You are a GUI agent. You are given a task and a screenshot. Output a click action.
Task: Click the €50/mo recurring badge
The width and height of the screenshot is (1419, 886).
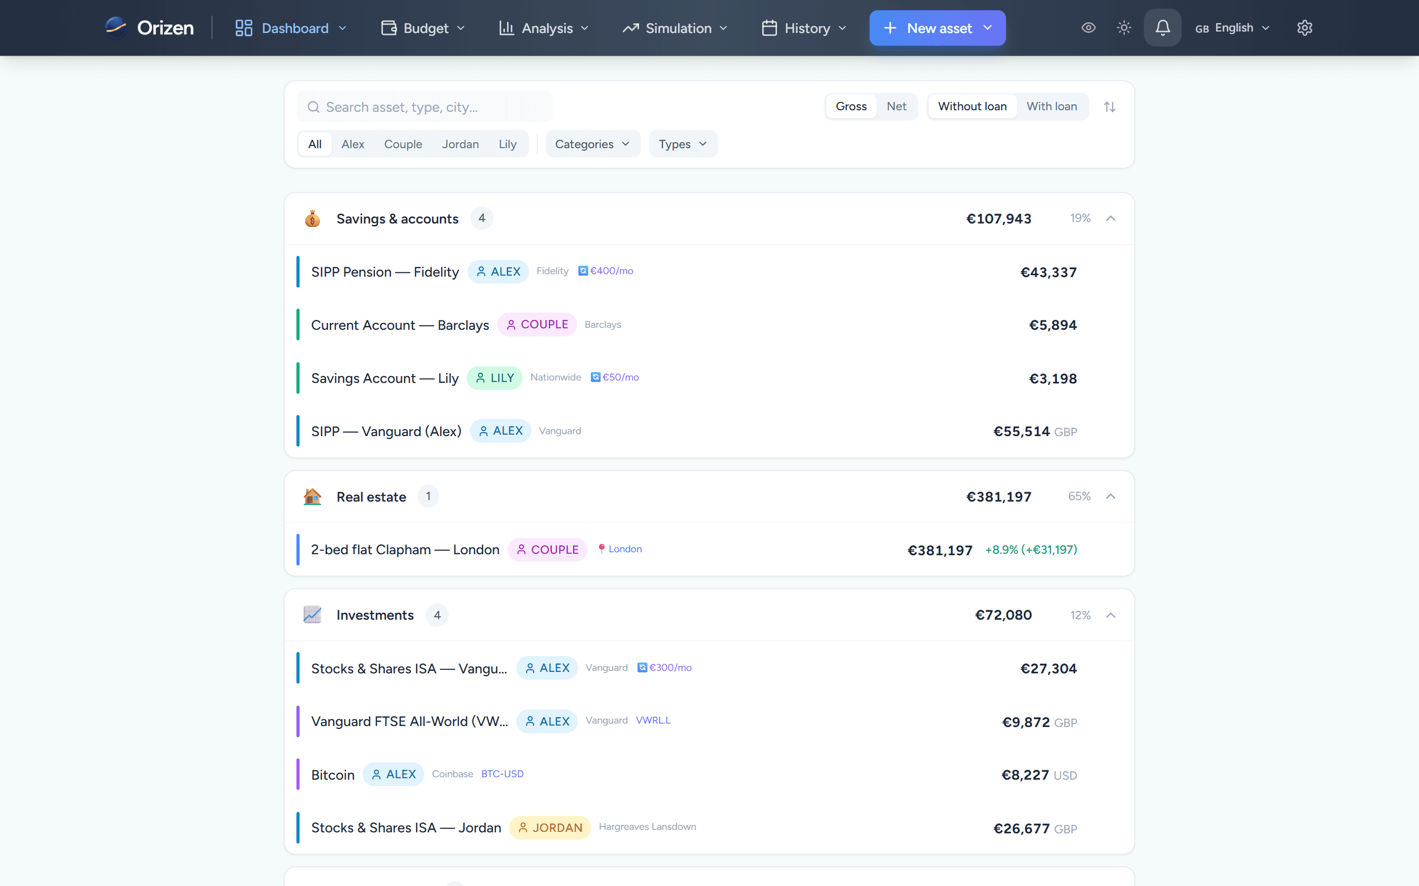coord(614,378)
